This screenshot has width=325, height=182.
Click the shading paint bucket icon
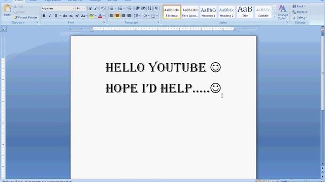[x=145, y=16]
